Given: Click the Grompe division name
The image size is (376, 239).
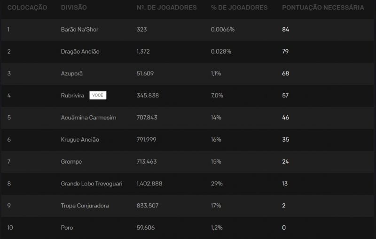Looking at the screenshot, I should click(71, 162).
